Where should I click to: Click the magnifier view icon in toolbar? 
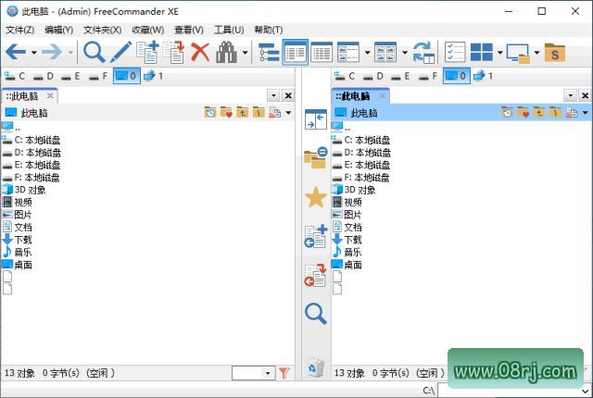pos(94,52)
